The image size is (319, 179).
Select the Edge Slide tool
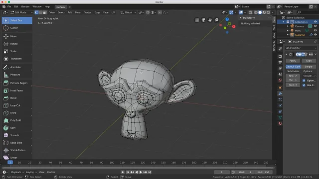17,143
